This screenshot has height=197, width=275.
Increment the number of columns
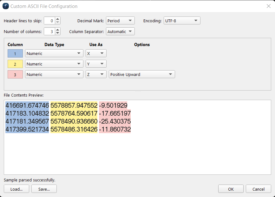(x=57, y=30)
